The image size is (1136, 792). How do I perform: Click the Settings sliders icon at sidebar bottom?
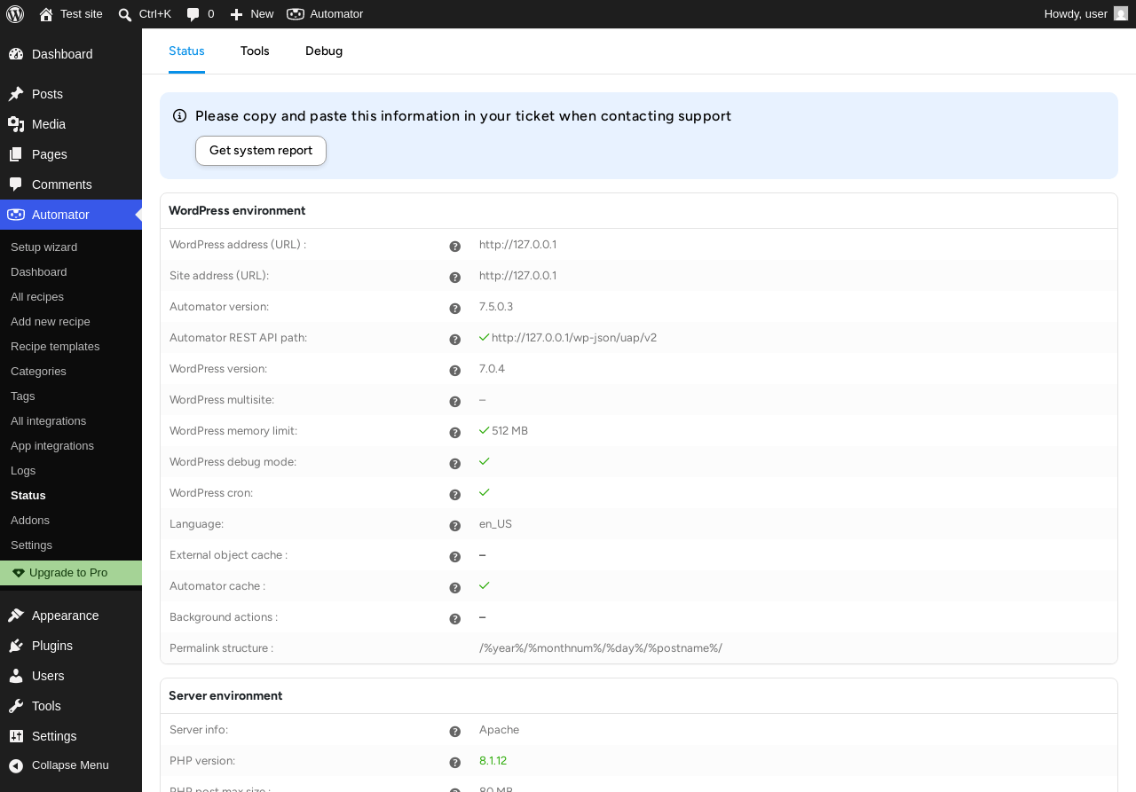tap(16, 736)
